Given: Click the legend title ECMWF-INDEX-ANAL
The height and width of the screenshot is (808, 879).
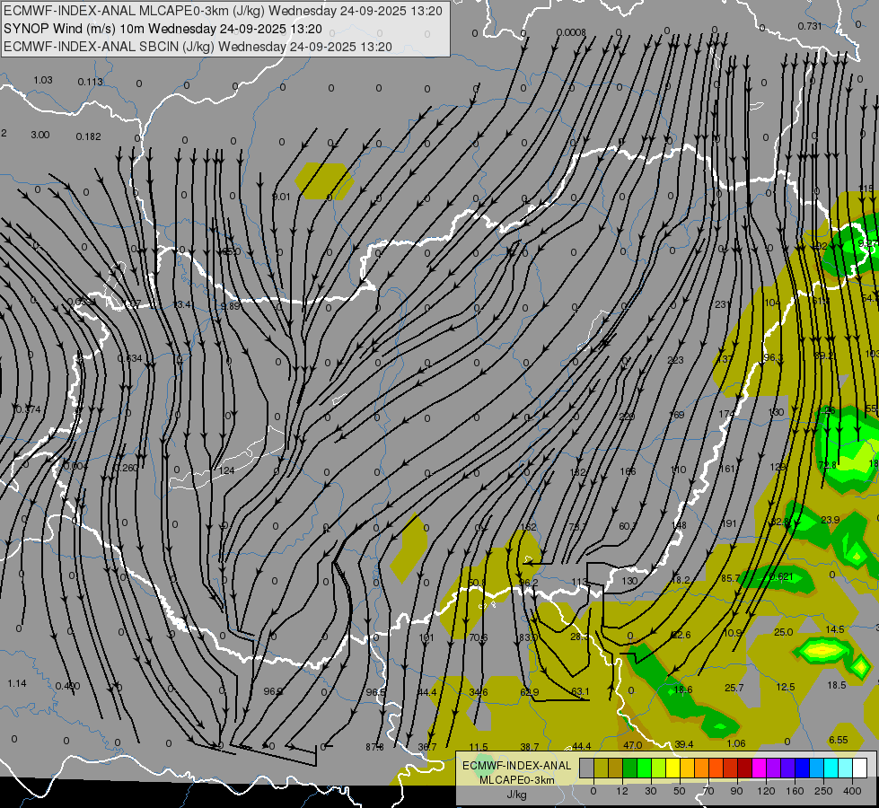Looking at the screenshot, I should tap(517, 766).
